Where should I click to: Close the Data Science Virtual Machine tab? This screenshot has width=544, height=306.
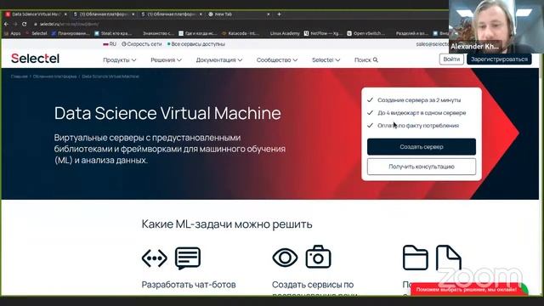(65, 14)
